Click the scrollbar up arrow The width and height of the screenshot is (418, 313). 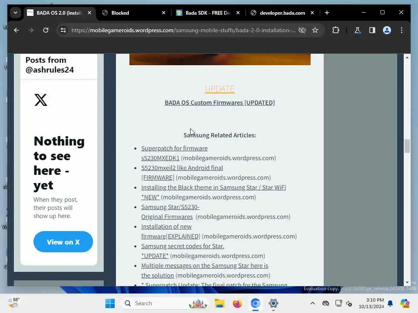[x=407, y=57]
